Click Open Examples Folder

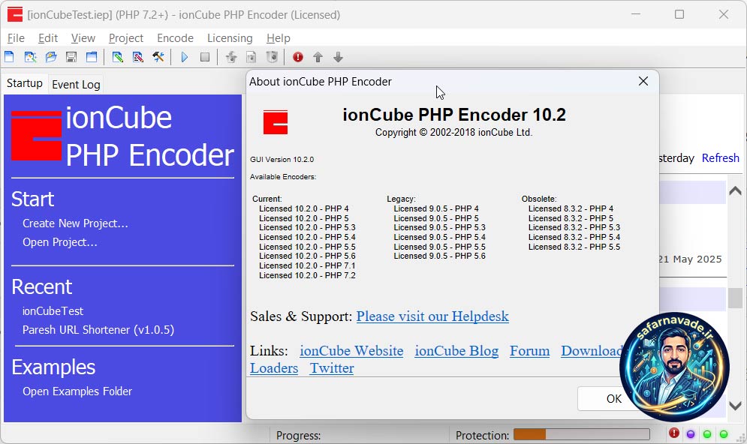pyautogui.click(x=77, y=391)
